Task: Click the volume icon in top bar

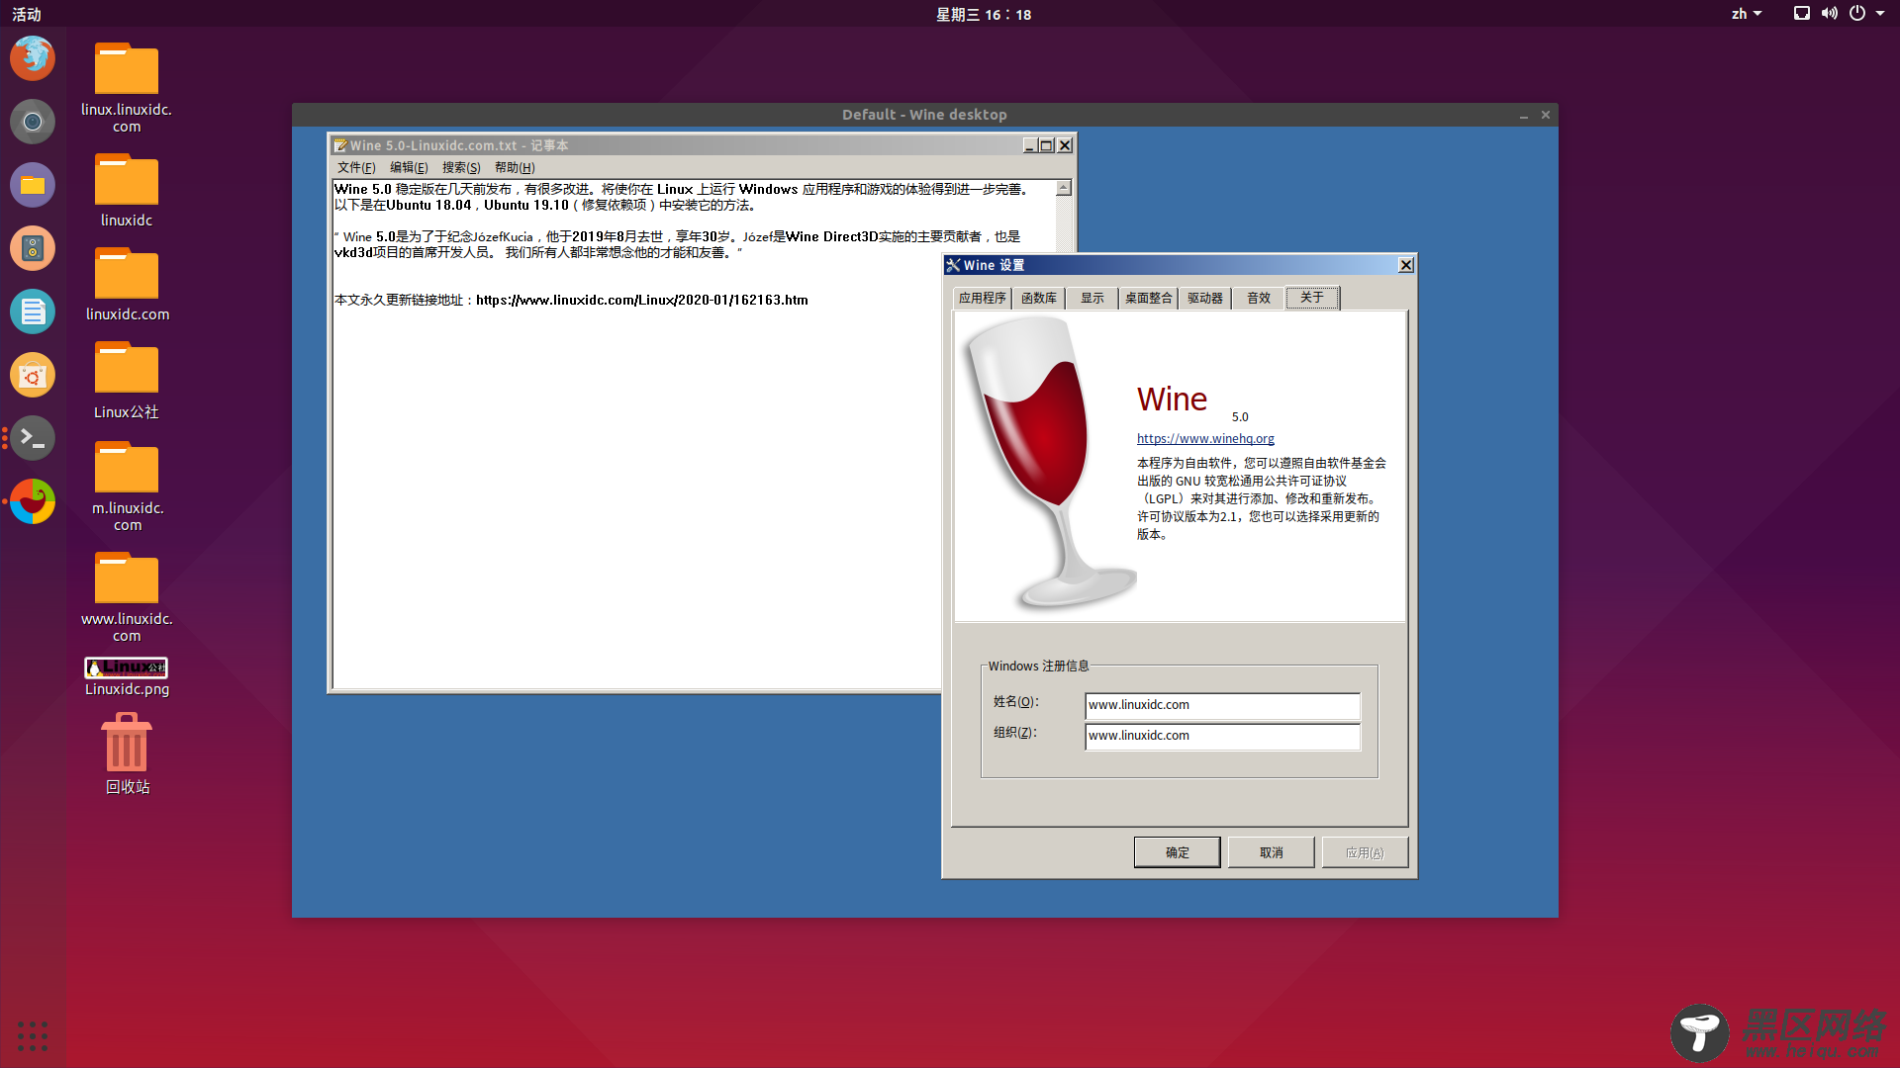Action: tap(1830, 14)
